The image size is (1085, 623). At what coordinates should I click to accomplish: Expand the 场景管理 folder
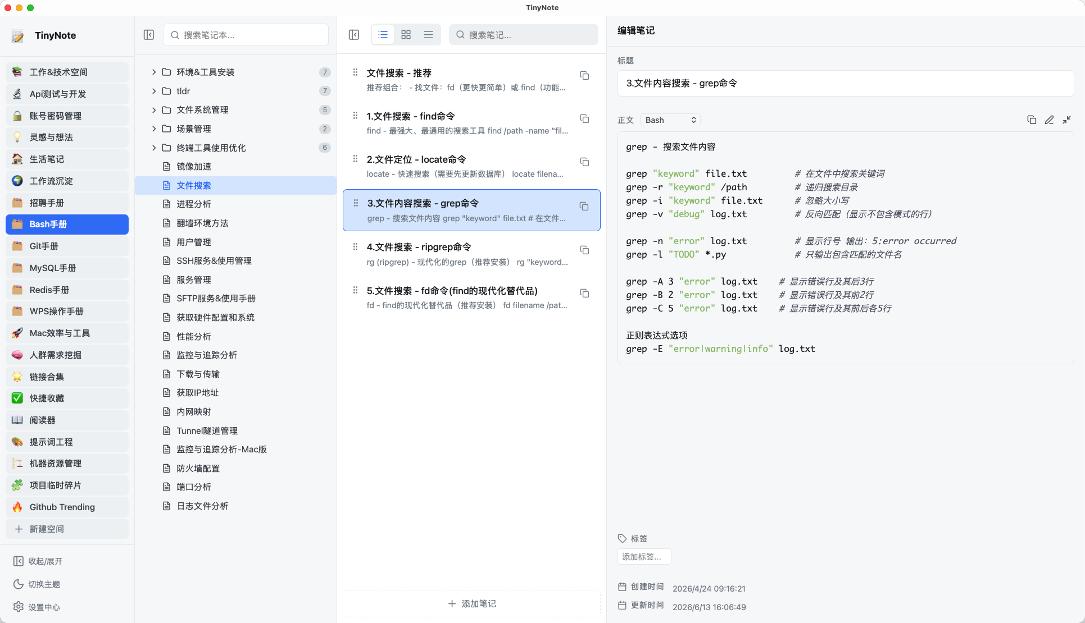[x=154, y=129]
